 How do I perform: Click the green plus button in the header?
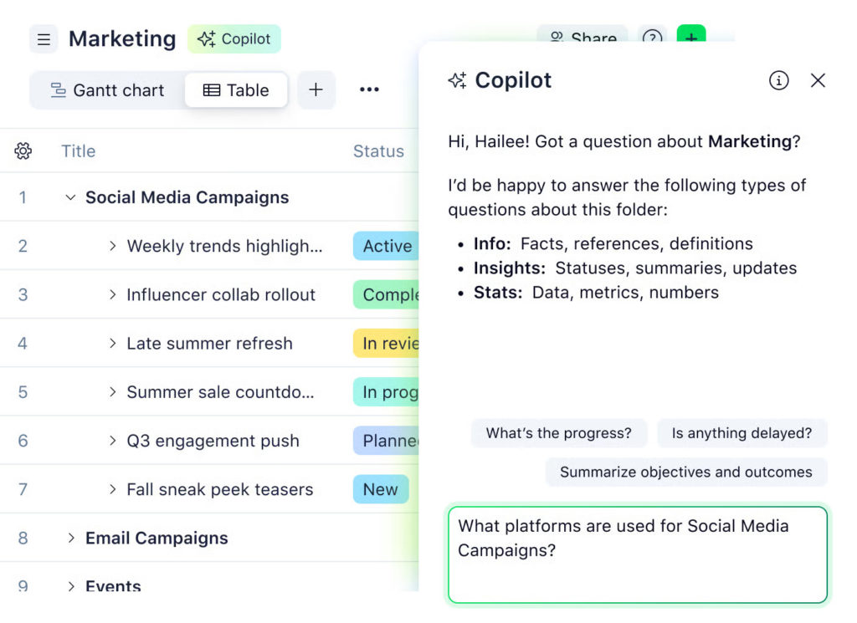pyautogui.click(x=691, y=38)
